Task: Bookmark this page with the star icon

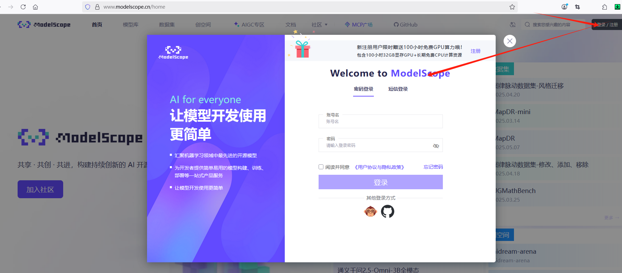Action: pyautogui.click(x=512, y=7)
